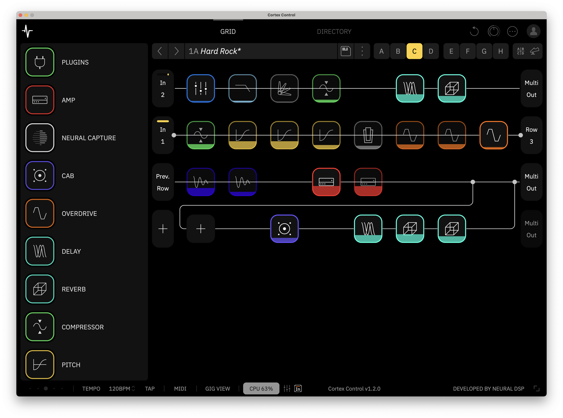The width and height of the screenshot is (563, 418).
Task: Open the 1A Hard Rock preset name field
Action: (261, 51)
